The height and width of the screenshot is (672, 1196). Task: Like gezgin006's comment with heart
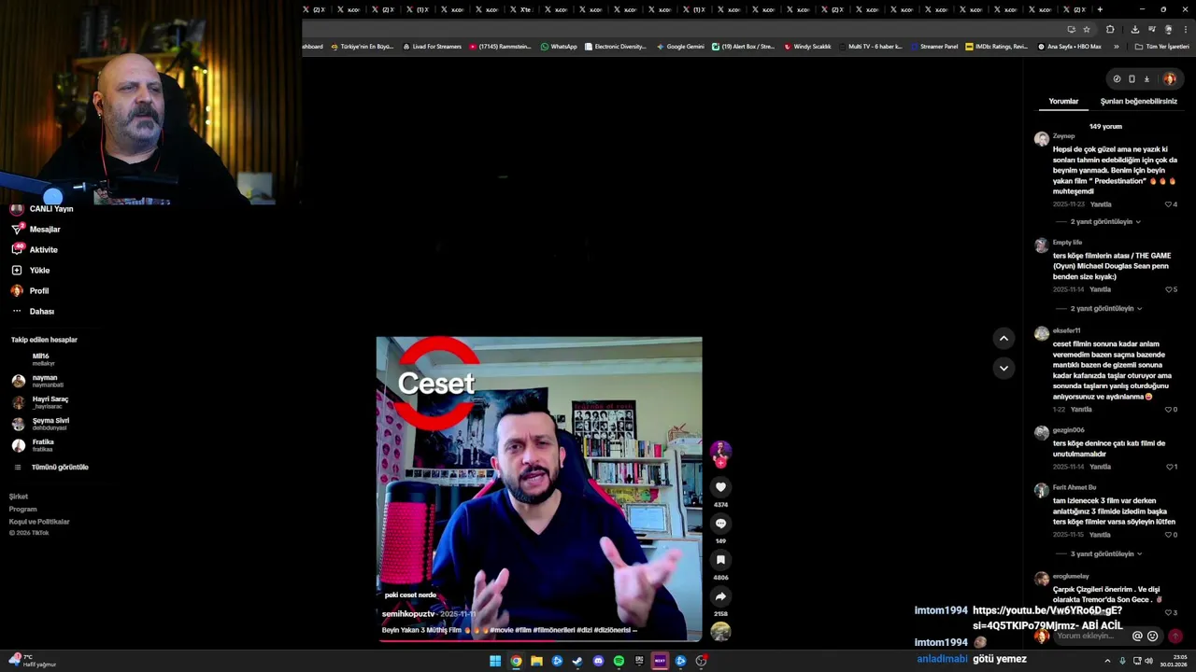(1168, 467)
